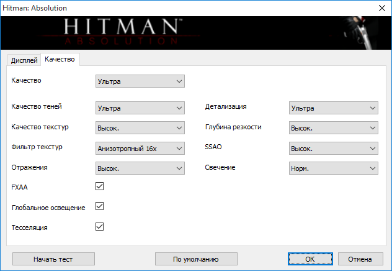Toggle the FXAA checkbox

tap(99, 186)
